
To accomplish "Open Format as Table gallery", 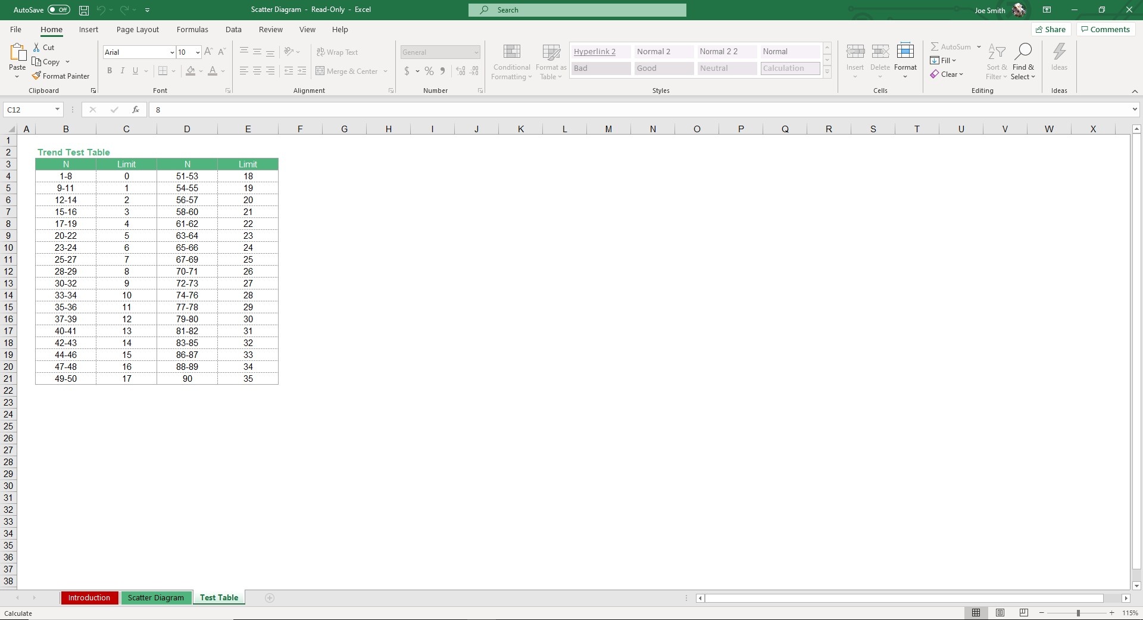I will [551, 61].
